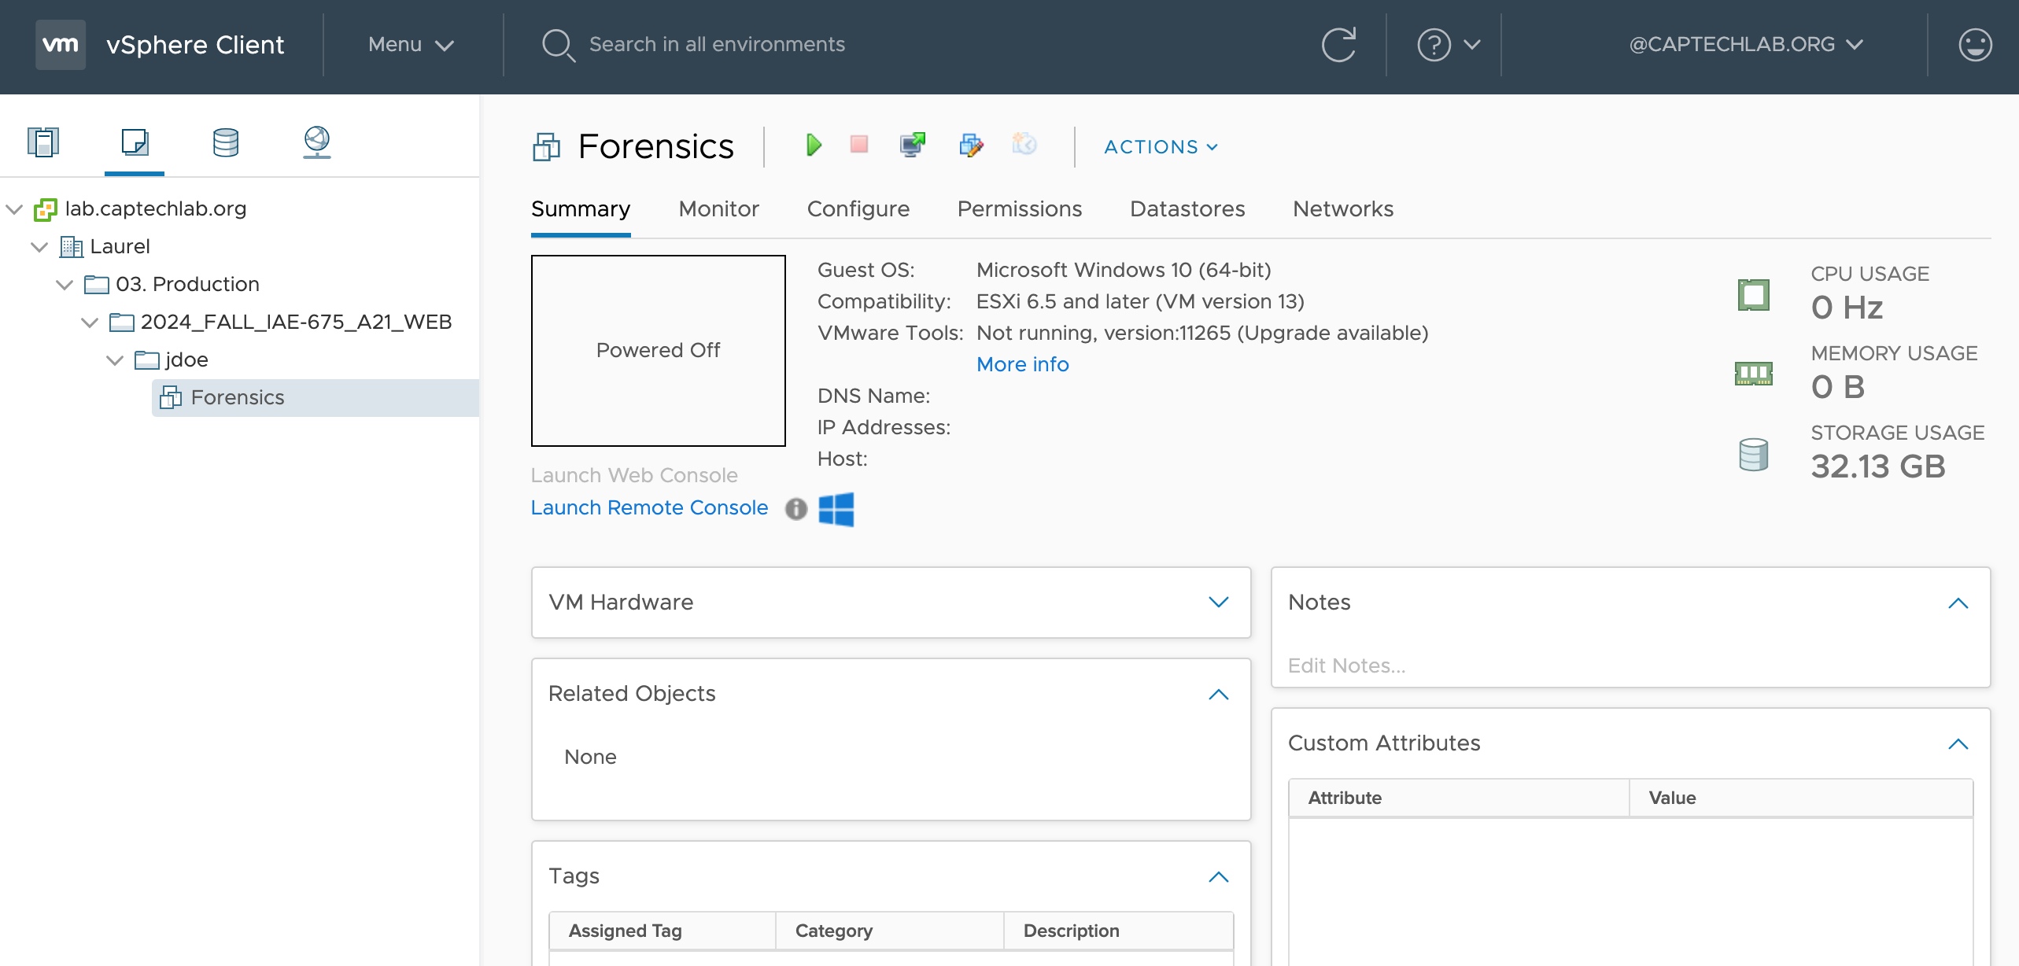2019x966 pixels.
Task: Power on the Forensics VM with play icon
Action: (814, 146)
